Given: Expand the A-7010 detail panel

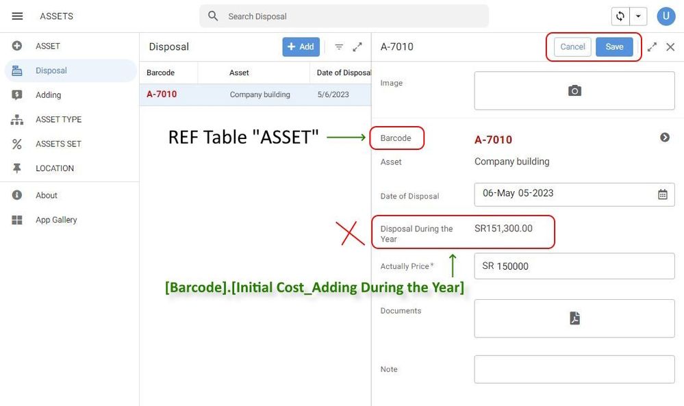Looking at the screenshot, I should [652, 47].
